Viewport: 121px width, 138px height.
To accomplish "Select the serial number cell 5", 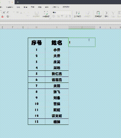I will pyautogui.click(x=36, y=74).
